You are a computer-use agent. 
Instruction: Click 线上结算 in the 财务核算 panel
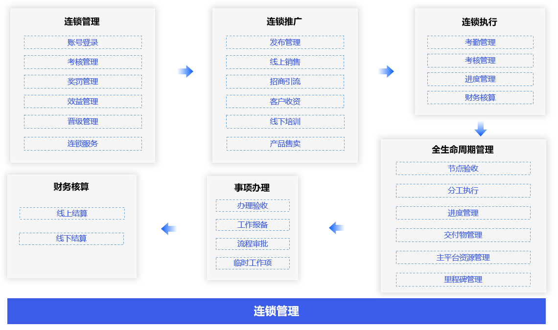point(72,214)
